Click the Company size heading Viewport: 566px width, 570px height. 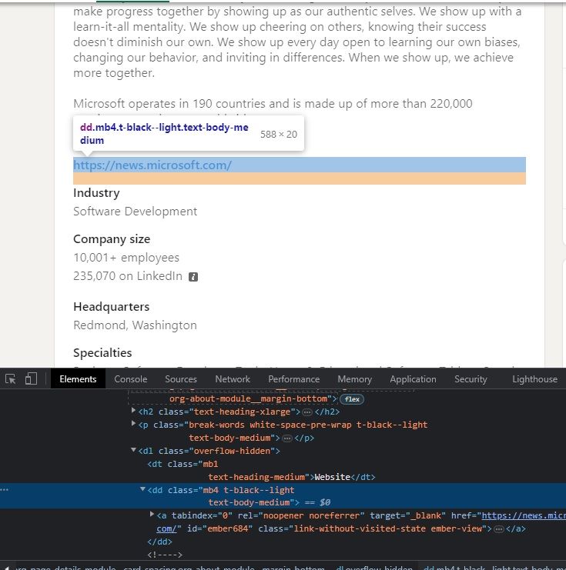[x=112, y=239]
